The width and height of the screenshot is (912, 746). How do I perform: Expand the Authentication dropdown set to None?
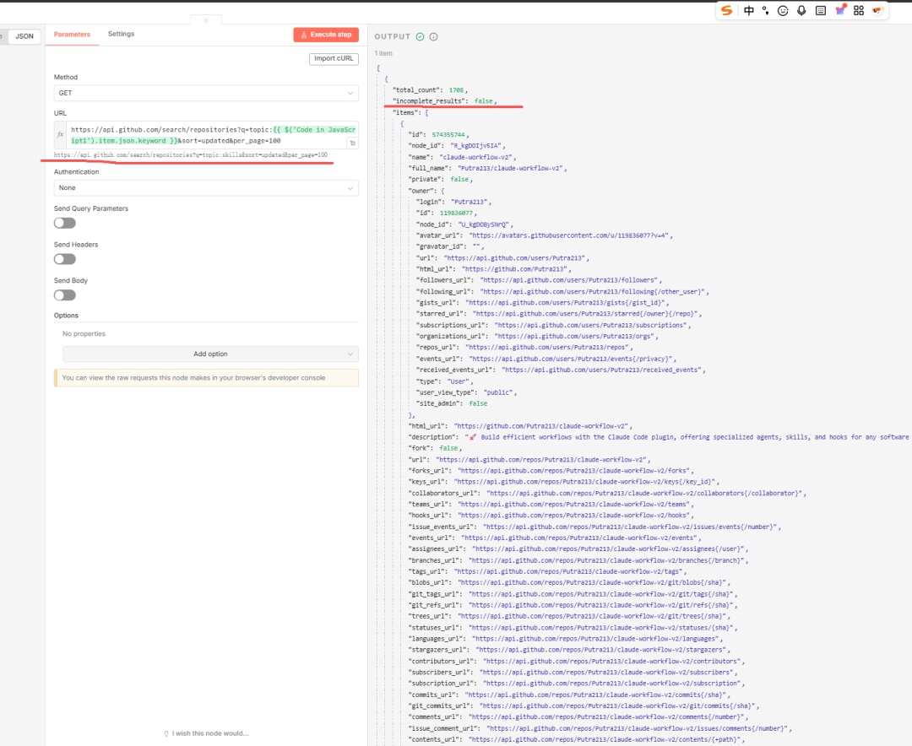(x=206, y=188)
